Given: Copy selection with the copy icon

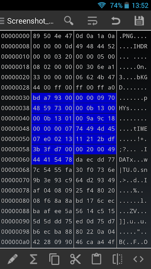Looking at the screenshot, I should [x=54, y=259].
